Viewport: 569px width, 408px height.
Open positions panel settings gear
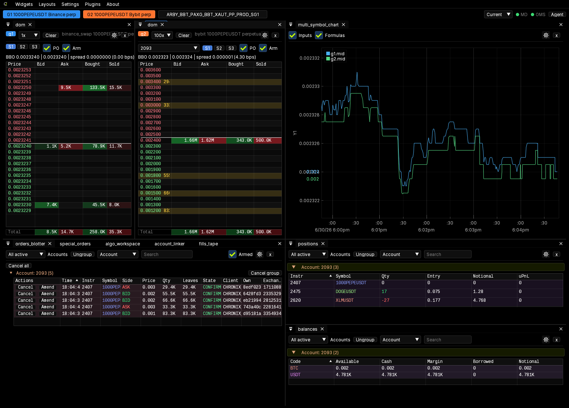pos(546,254)
